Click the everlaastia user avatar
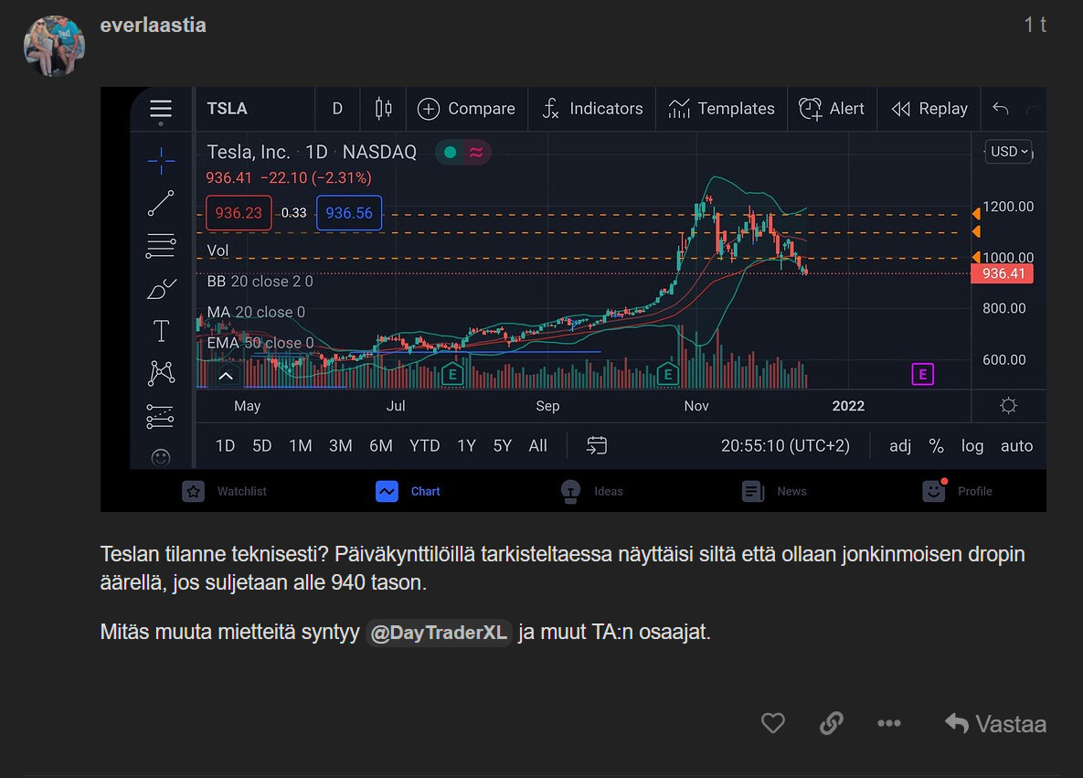 (x=54, y=46)
